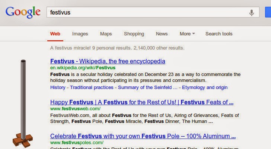Viewport: 271px width, 149px height.
Task: Jump to History sitelink
Action: tap(58, 87)
